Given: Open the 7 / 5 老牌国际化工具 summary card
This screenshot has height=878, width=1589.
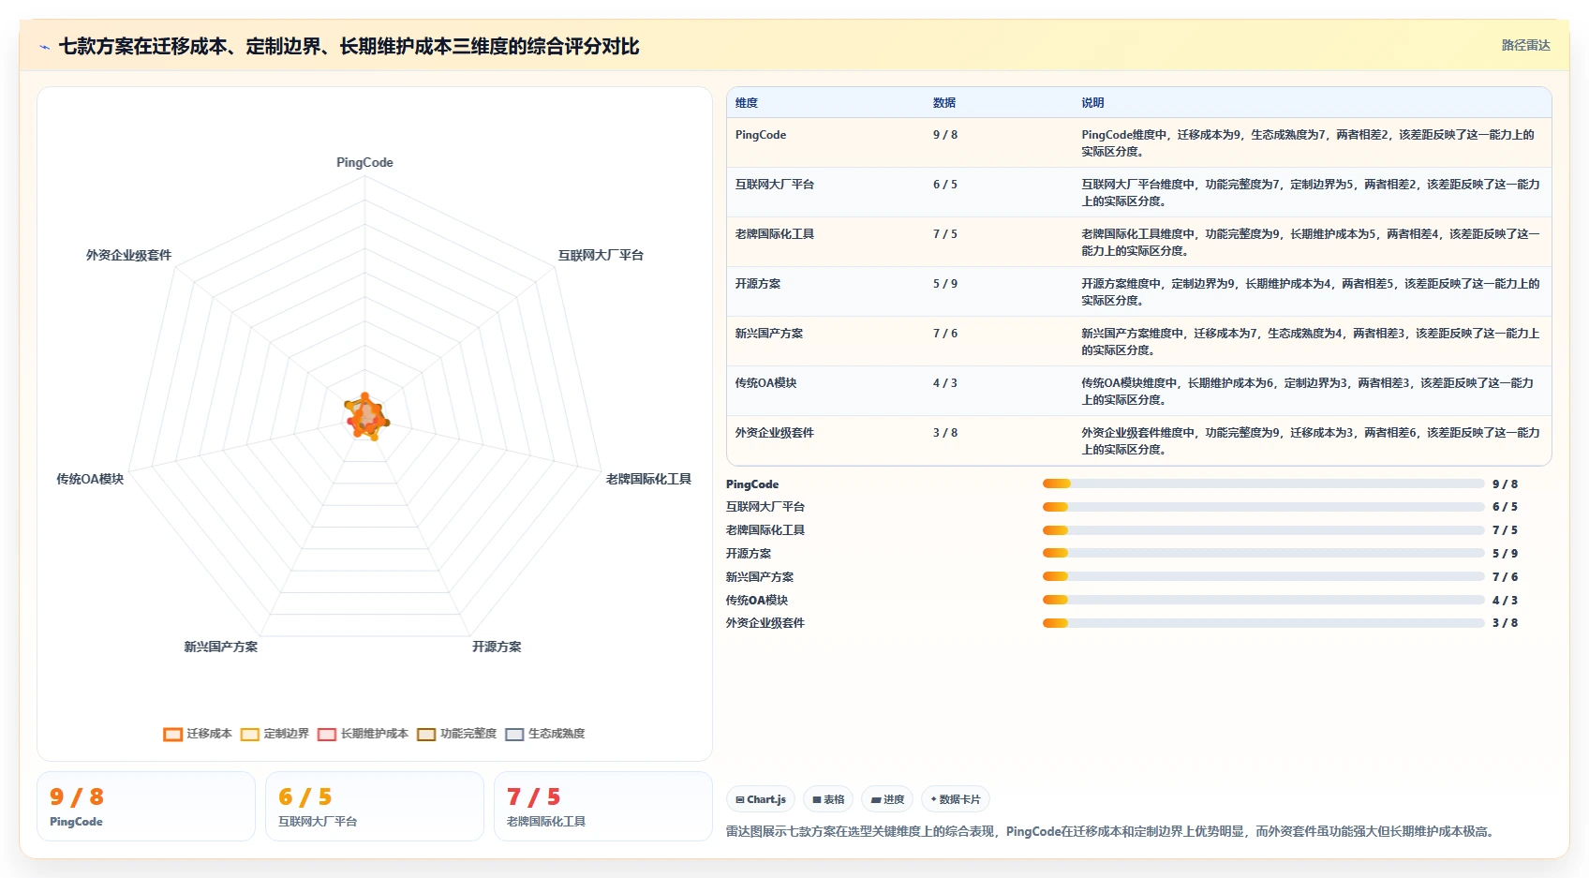Looking at the screenshot, I should point(603,807).
